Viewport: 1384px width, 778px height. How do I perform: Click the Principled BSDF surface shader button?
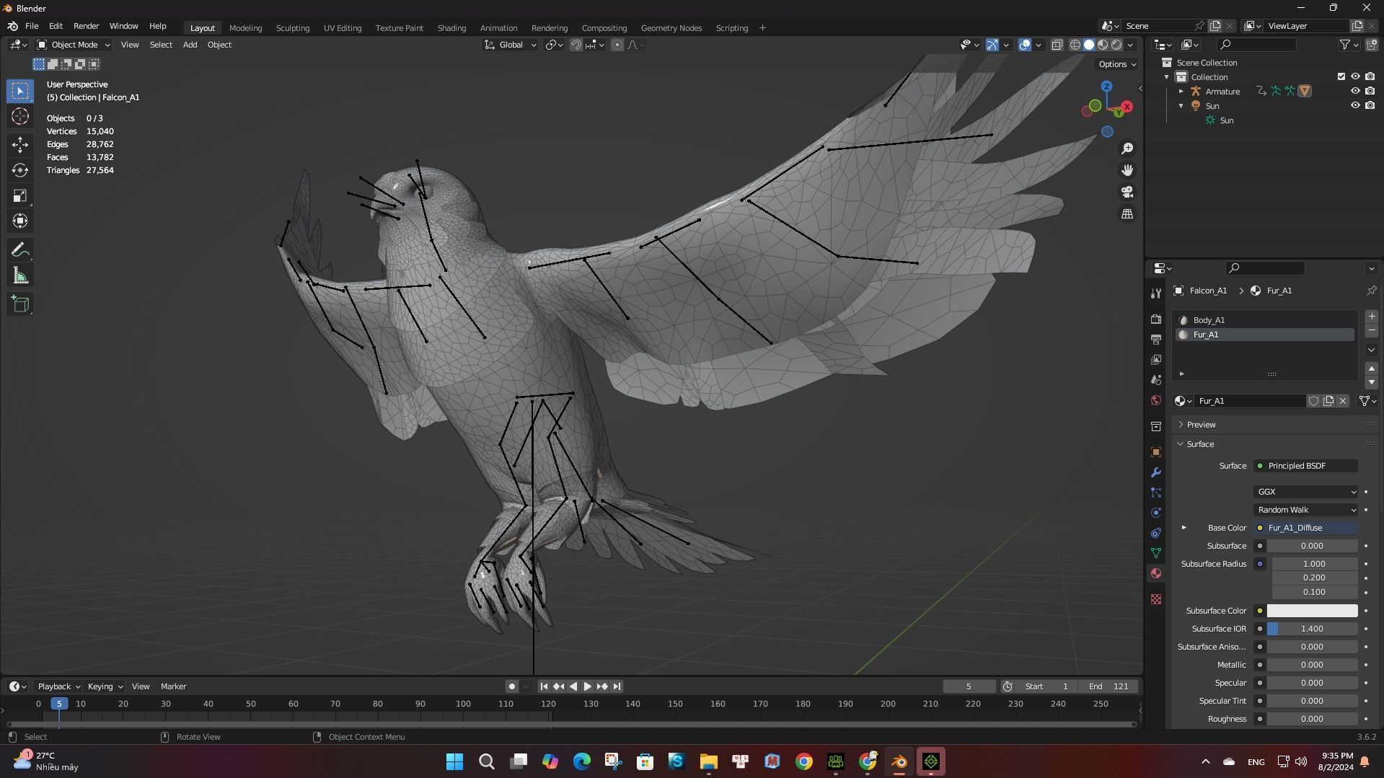[1306, 466]
